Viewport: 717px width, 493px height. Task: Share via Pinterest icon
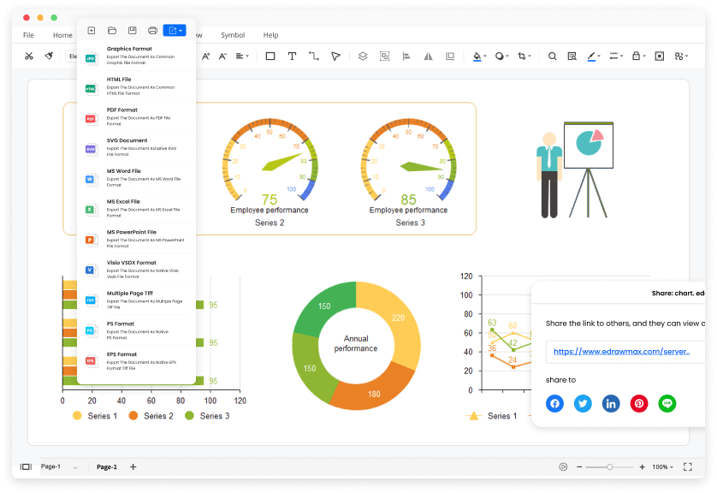coord(639,403)
